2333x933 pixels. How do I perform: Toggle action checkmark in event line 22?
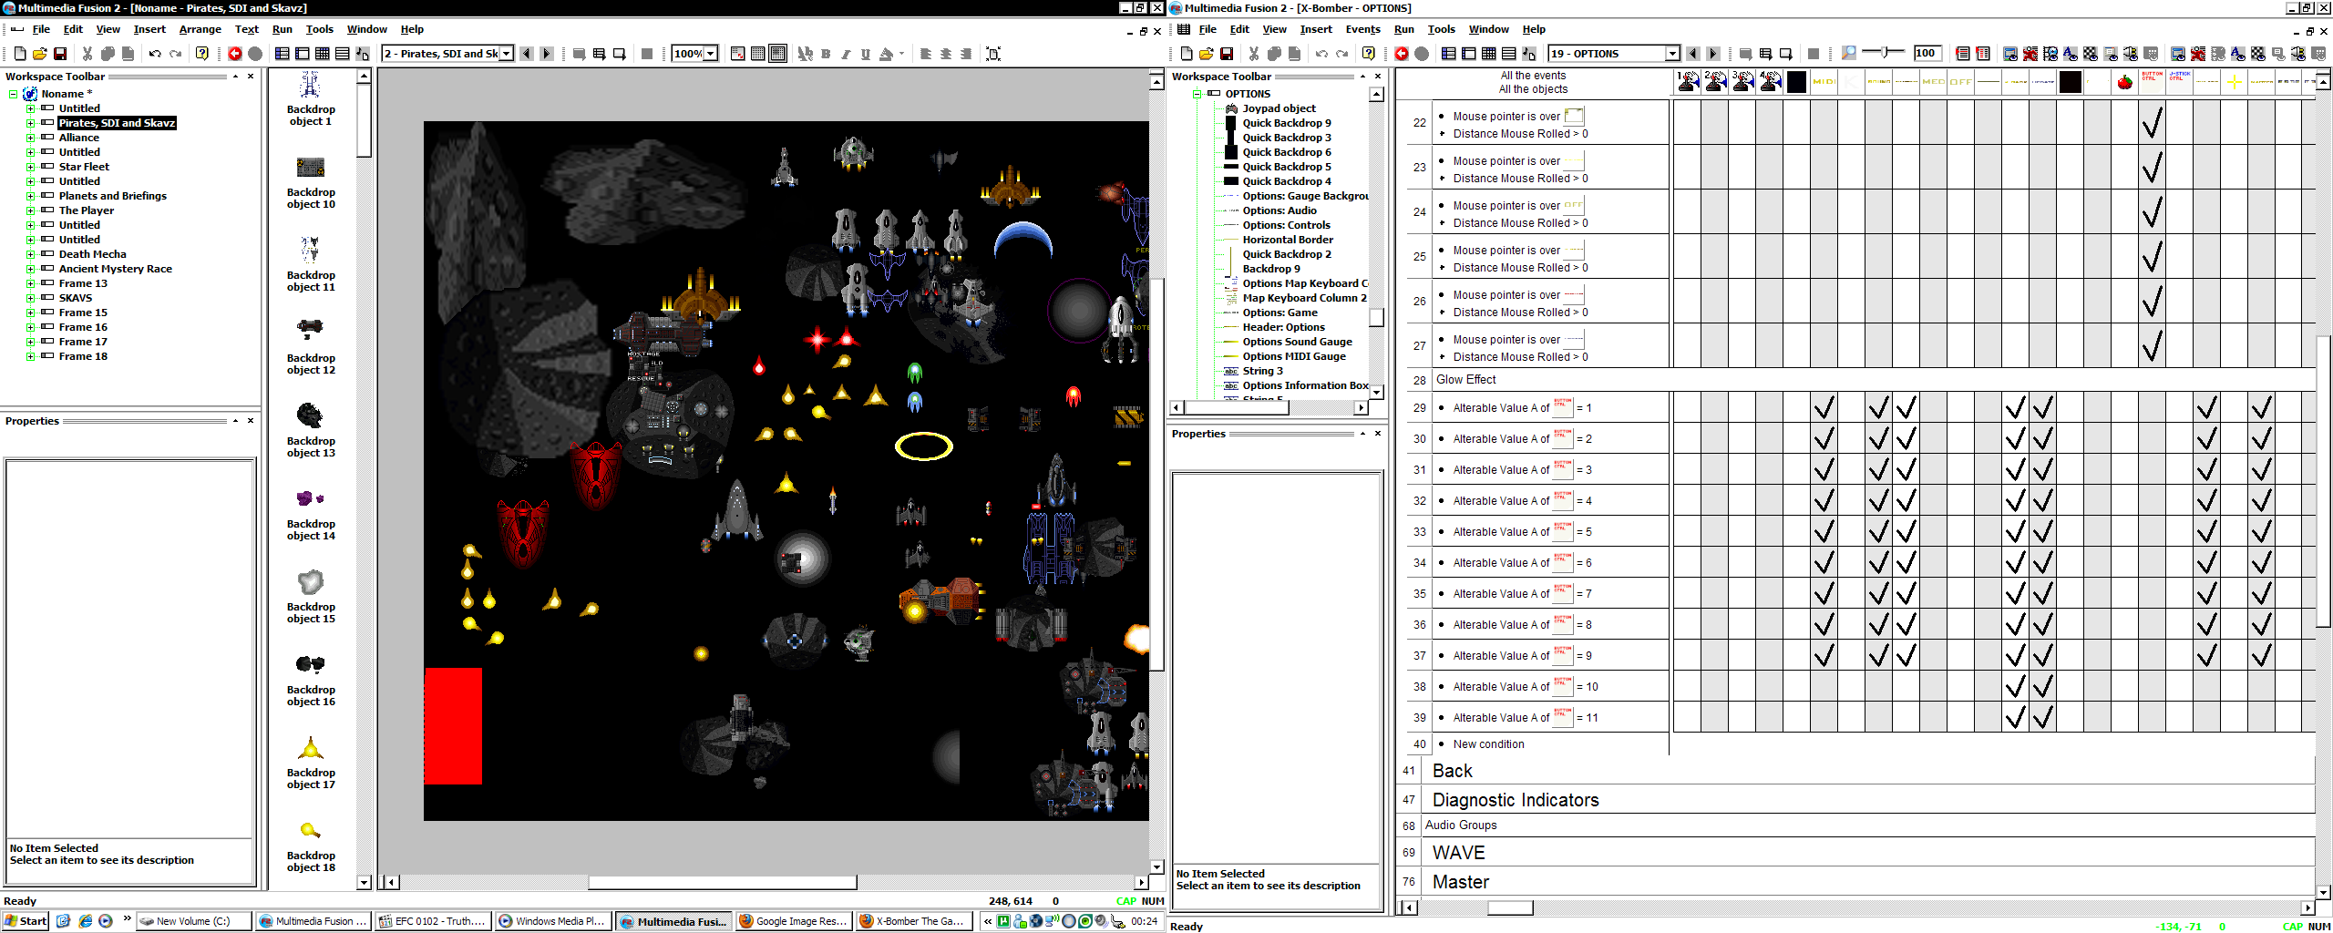[2153, 122]
